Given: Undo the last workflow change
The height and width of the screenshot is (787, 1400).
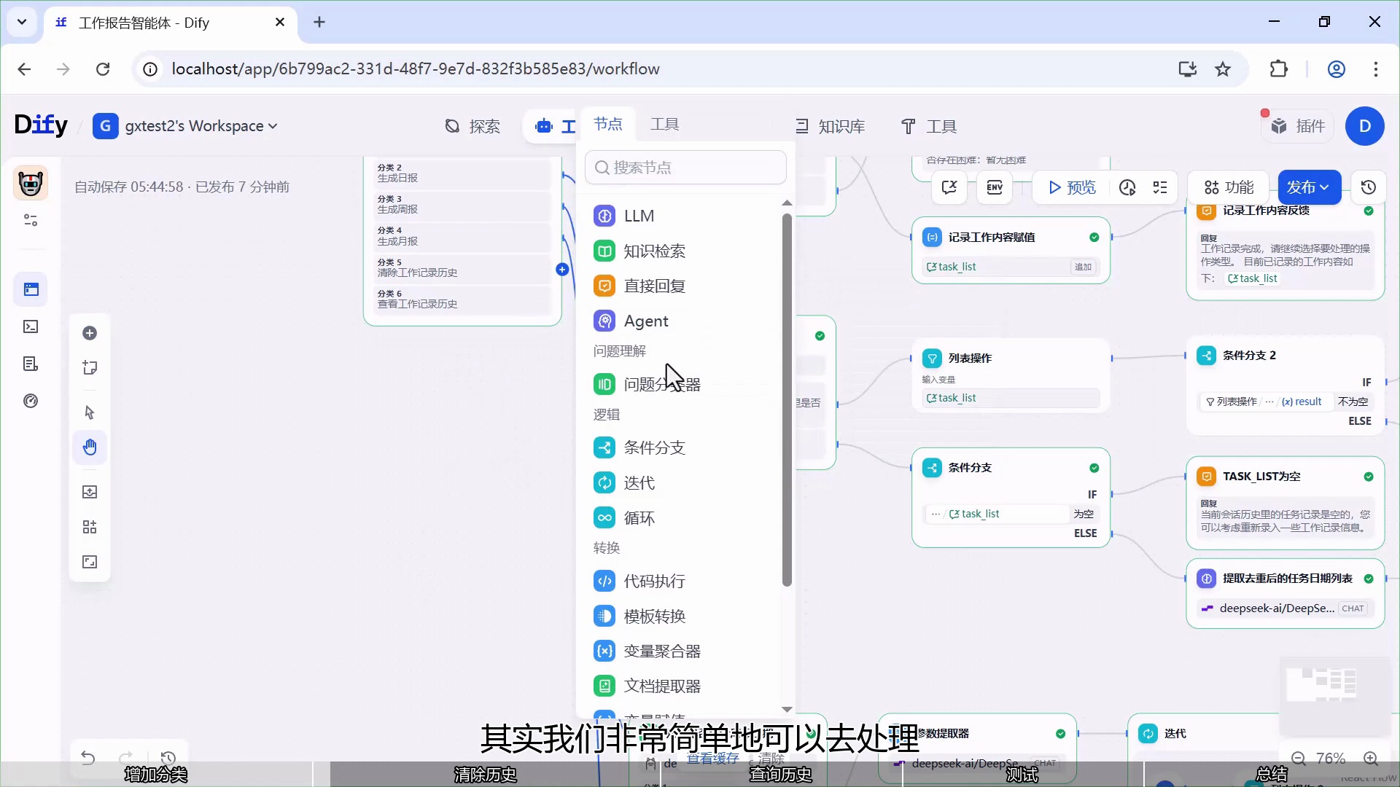Looking at the screenshot, I should click(x=88, y=758).
